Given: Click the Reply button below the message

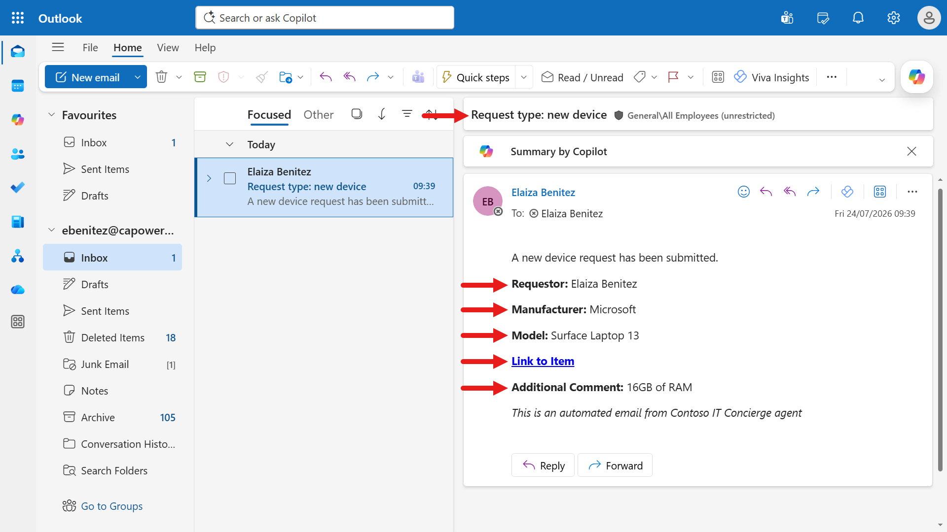Looking at the screenshot, I should pos(543,465).
